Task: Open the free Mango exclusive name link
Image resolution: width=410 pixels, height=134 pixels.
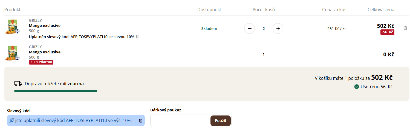Action: click(x=45, y=52)
